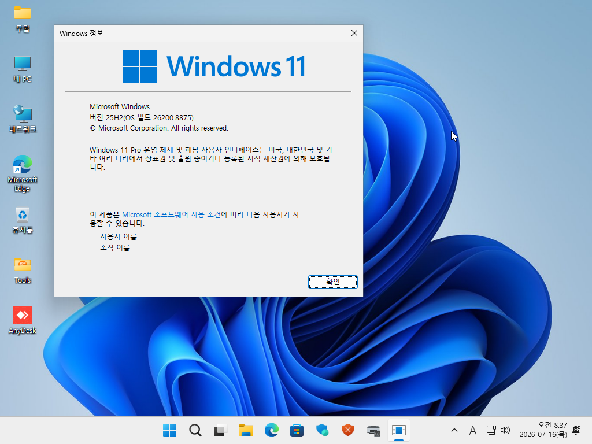Open network status tray icon
592x444 pixels.
click(491, 430)
